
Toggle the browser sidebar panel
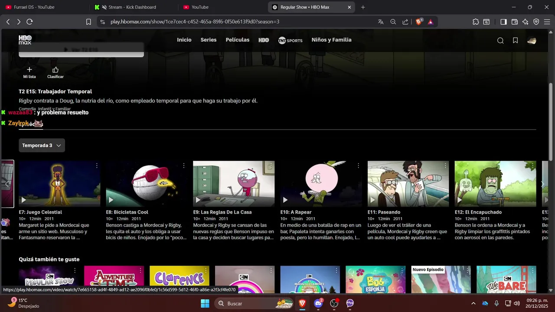[503, 22]
